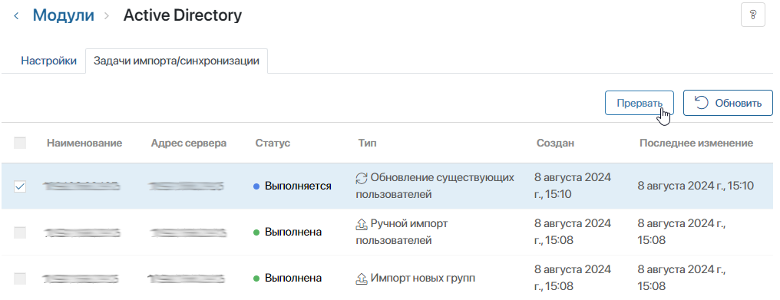Click the Создан column header
Image resolution: width=780 pixels, height=300 pixels.
click(555, 143)
